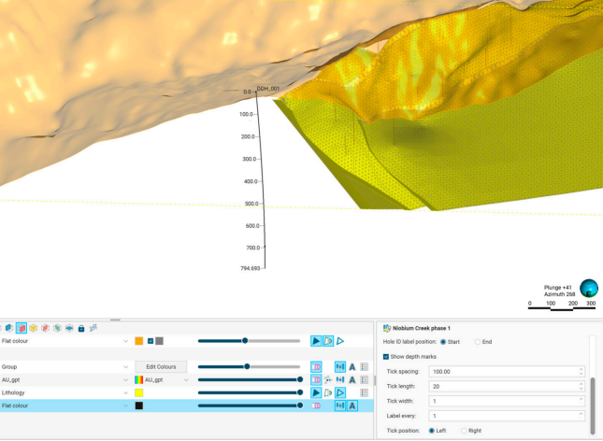Click the compass orientation globe
Screen dimensions: 603x441
[589, 289]
